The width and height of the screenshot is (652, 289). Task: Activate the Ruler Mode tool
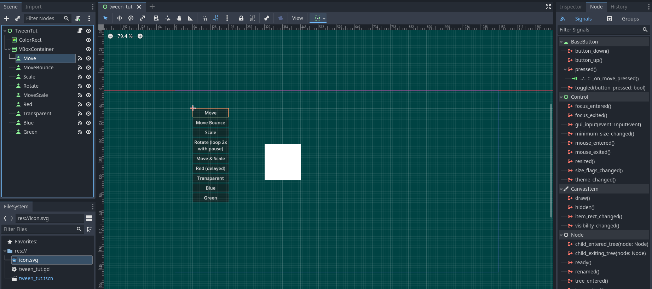[190, 18]
